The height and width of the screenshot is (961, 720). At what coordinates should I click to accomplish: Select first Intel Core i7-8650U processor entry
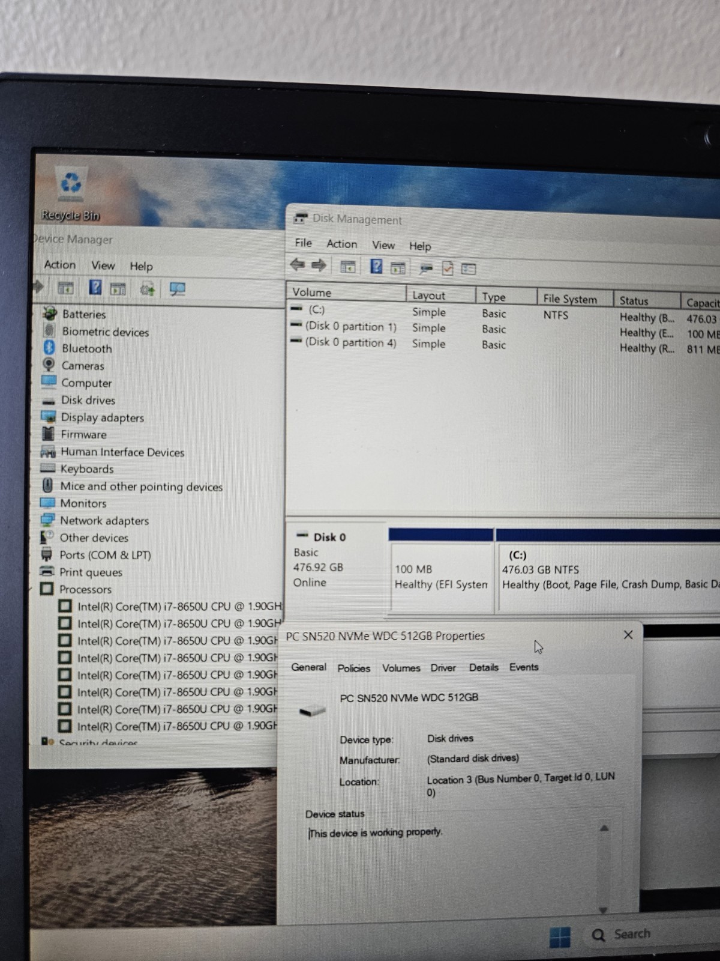(170, 607)
